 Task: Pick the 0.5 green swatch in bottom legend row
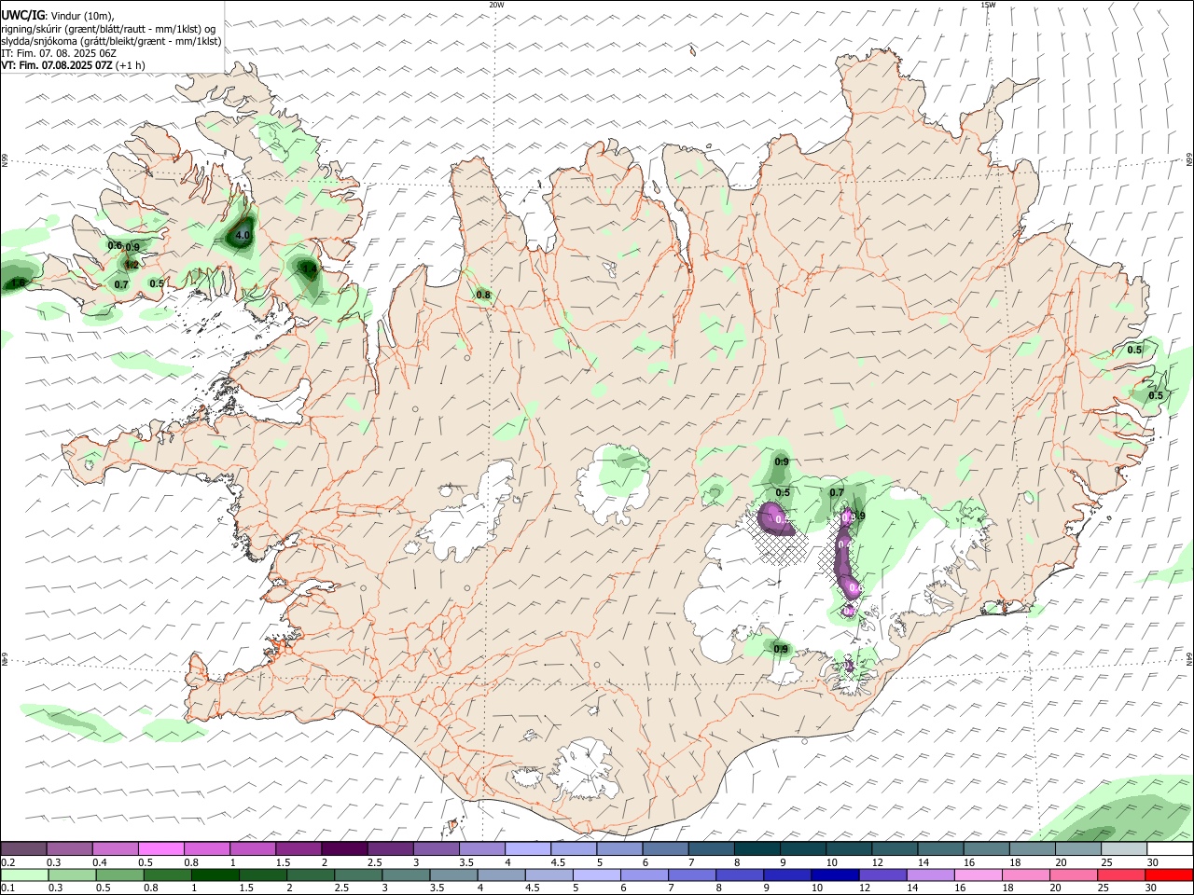point(119,875)
